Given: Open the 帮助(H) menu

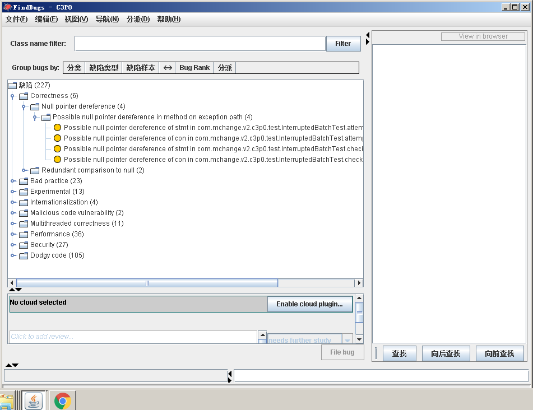Looking at the screenshot, I should (169, 19).
